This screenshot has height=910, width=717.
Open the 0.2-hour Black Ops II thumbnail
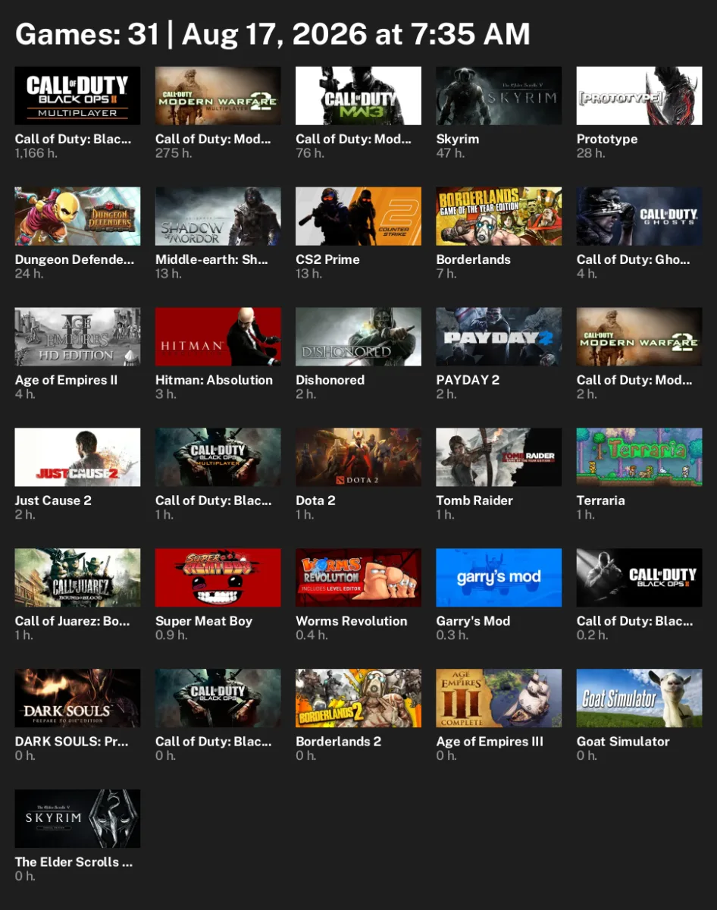(x=639, y=578)
